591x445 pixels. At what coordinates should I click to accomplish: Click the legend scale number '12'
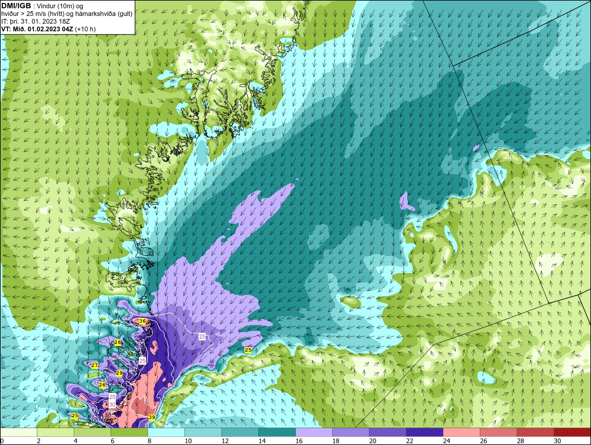pyautogui.click(x=225, y=441)
